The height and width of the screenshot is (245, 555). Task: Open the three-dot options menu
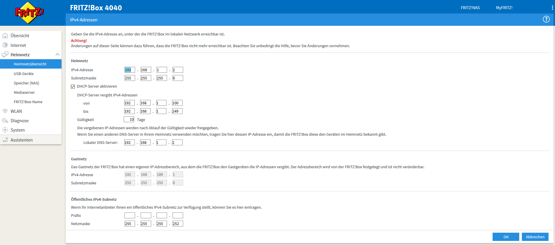click(x=552, y=8)
